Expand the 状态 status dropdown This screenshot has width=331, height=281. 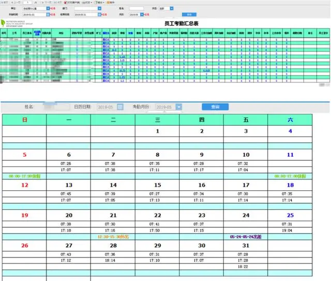[x=172, y=8]
